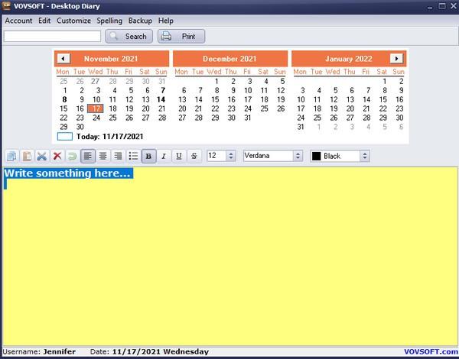Viewport: 459px width, 359px height.
Task: Click the Paste clipboard icon
Action: pyautogui.click(x=27, y=156)
